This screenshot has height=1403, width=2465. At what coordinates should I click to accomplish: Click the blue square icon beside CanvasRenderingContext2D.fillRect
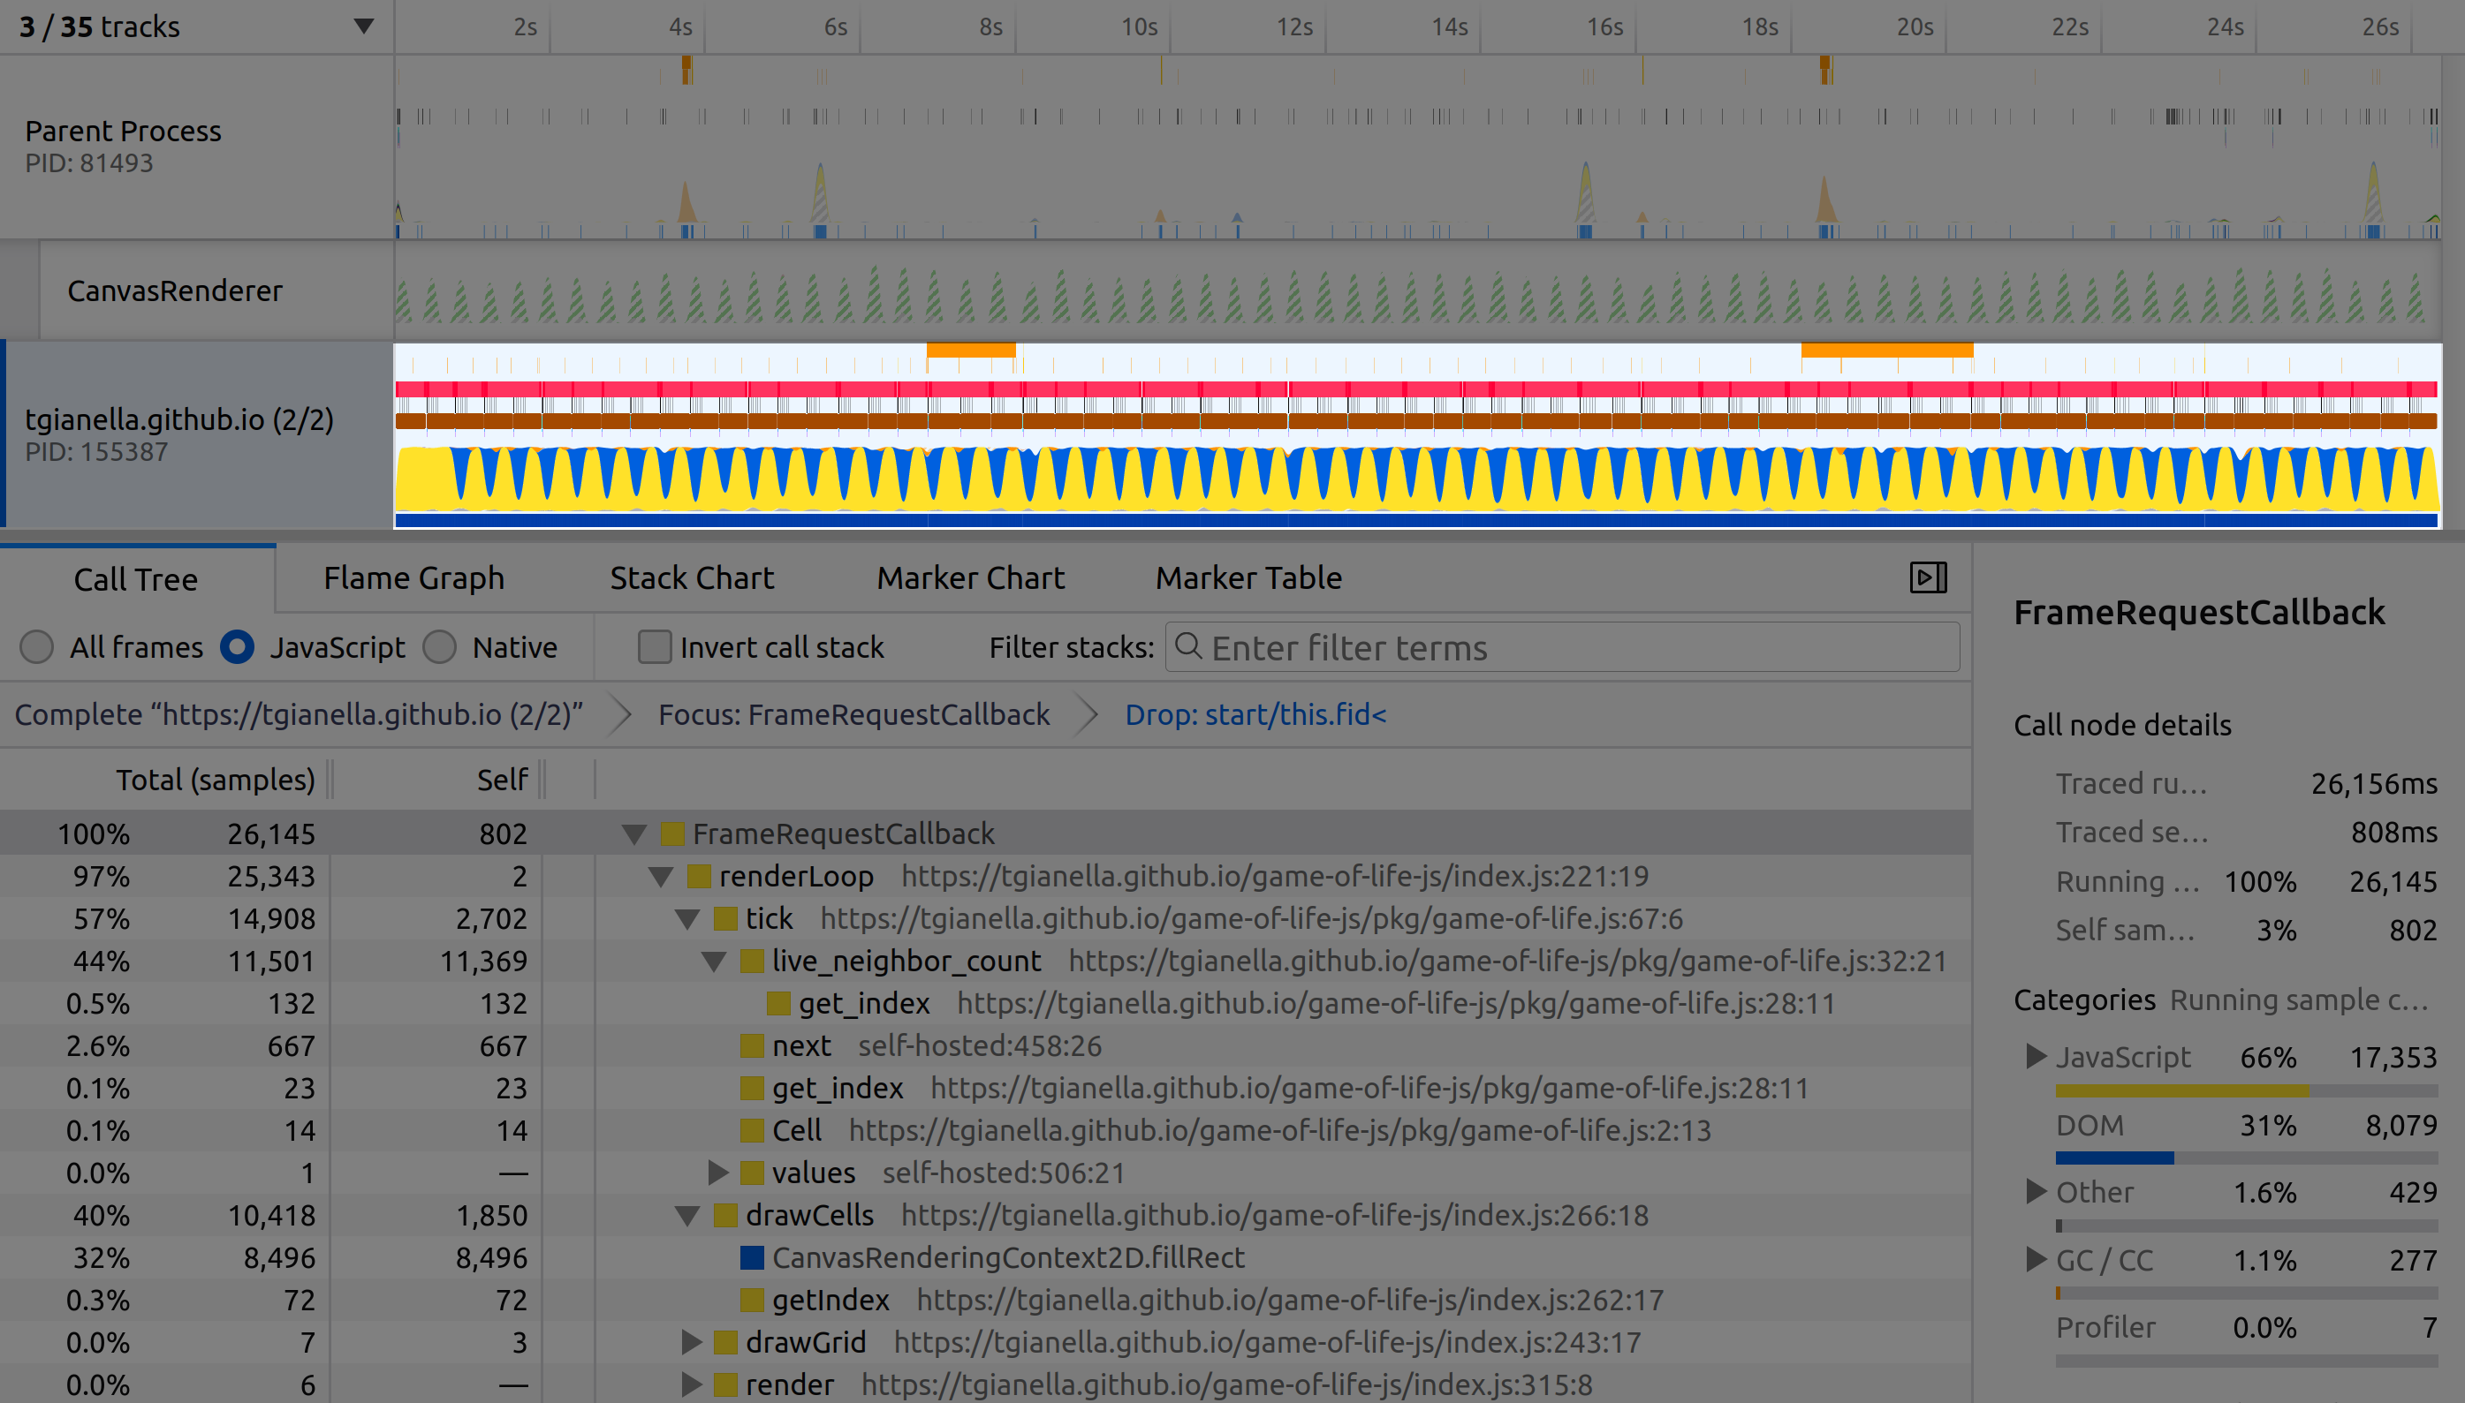pyautogui.click(x=752, y=1257)
